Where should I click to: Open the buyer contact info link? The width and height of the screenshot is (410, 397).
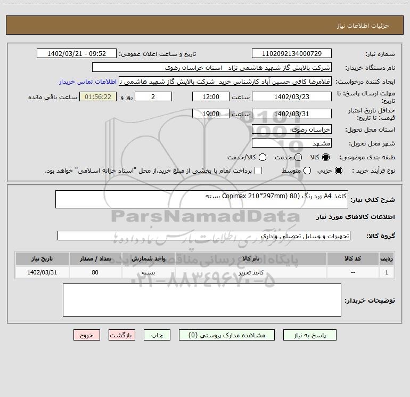(x=88, y=82)
